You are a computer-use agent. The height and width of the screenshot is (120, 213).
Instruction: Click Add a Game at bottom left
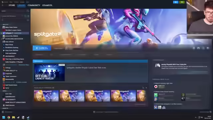click(x=7, y=112)
